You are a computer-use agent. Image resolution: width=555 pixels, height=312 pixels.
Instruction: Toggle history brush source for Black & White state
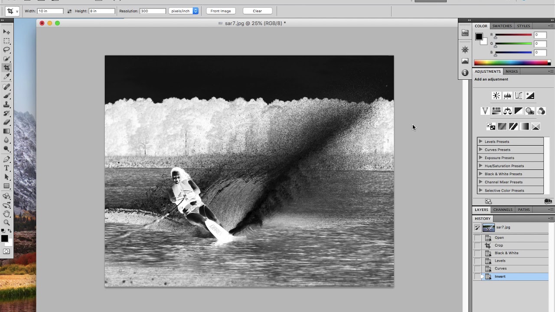[477, 253]
